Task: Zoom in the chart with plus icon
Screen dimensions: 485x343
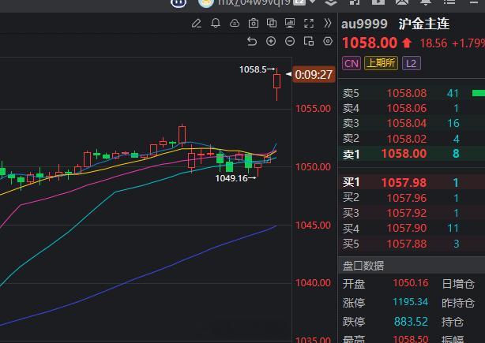Action: click(271, 41)
